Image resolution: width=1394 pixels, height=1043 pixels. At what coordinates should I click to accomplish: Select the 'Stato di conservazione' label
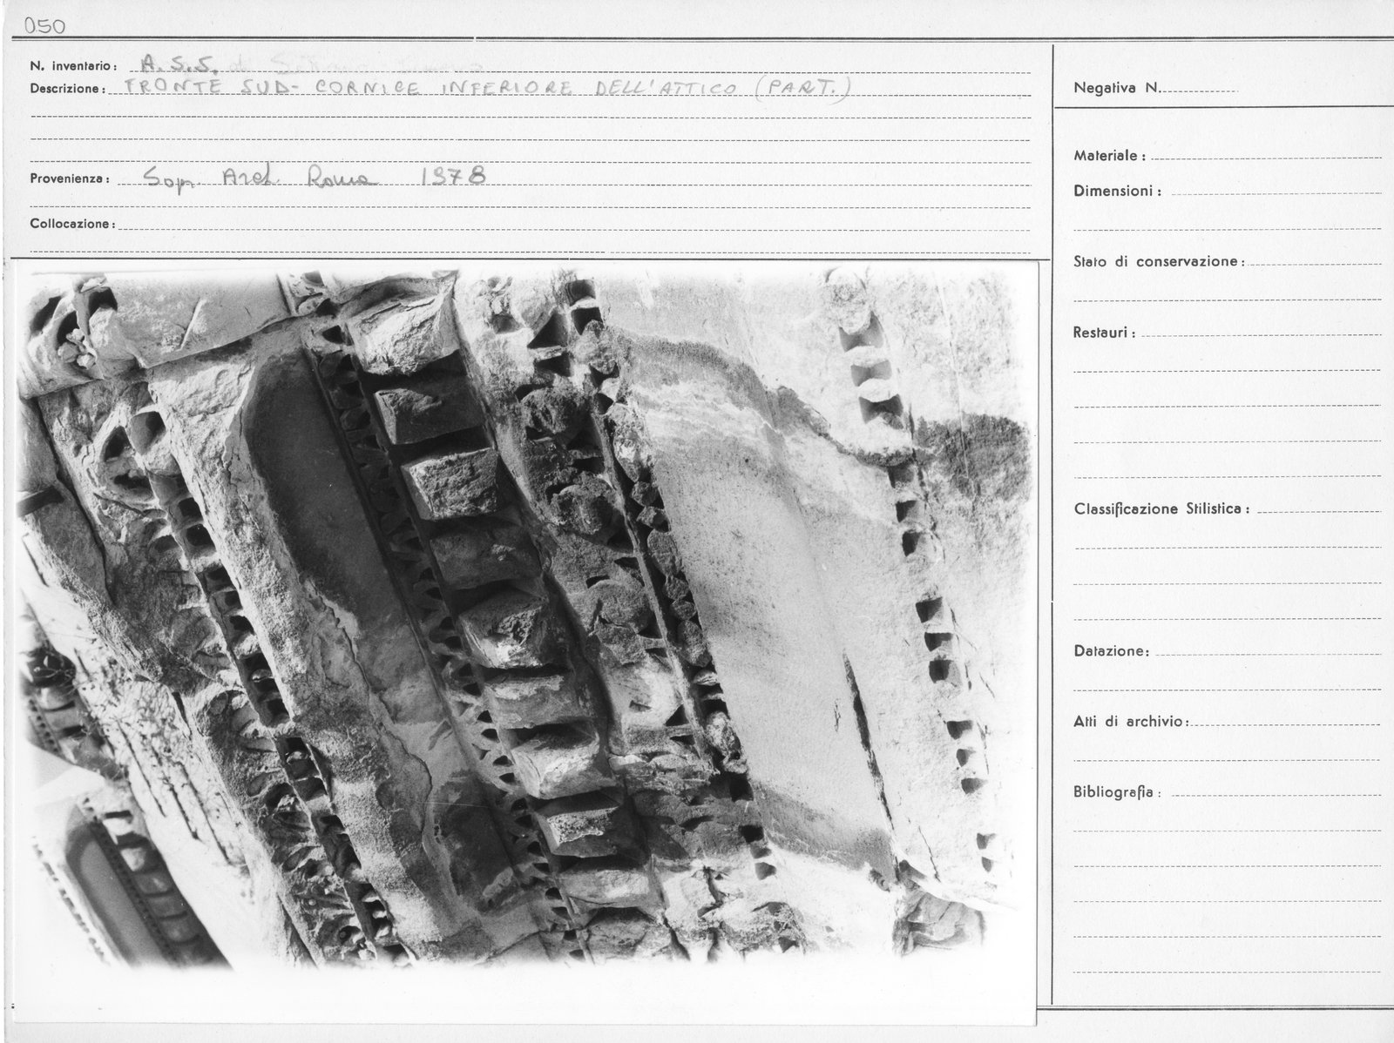point(1160,261)
